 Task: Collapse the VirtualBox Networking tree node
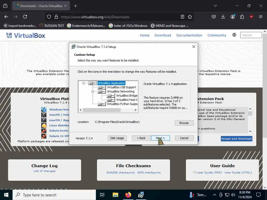(93, 91)
